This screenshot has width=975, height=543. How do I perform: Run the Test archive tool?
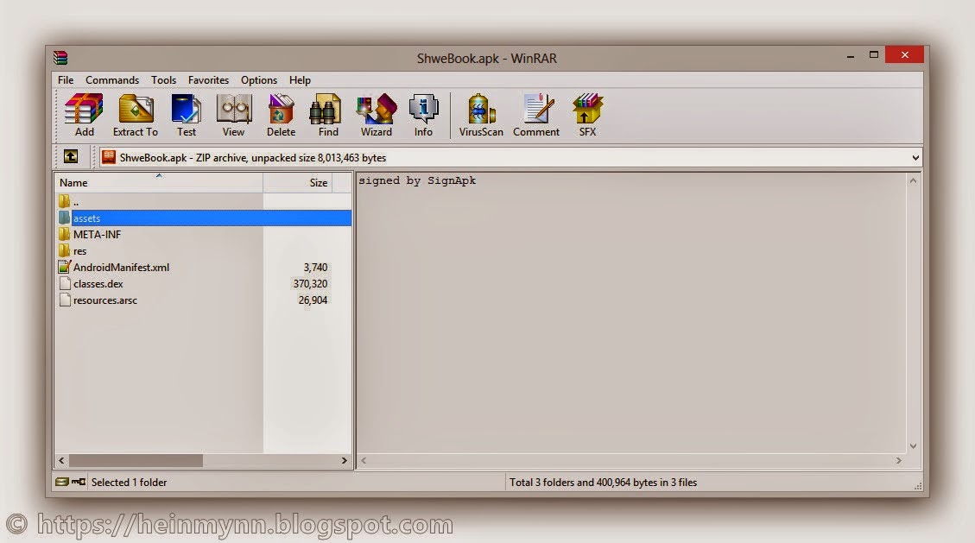(x=186, y=115)
